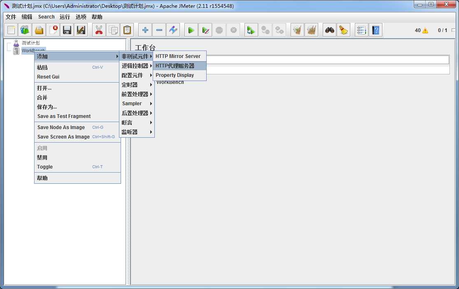This screenshot has width=459, height=289.
Task: Click 保存为... in context menu
Action: pyautogui.click(x=77, y=107)
